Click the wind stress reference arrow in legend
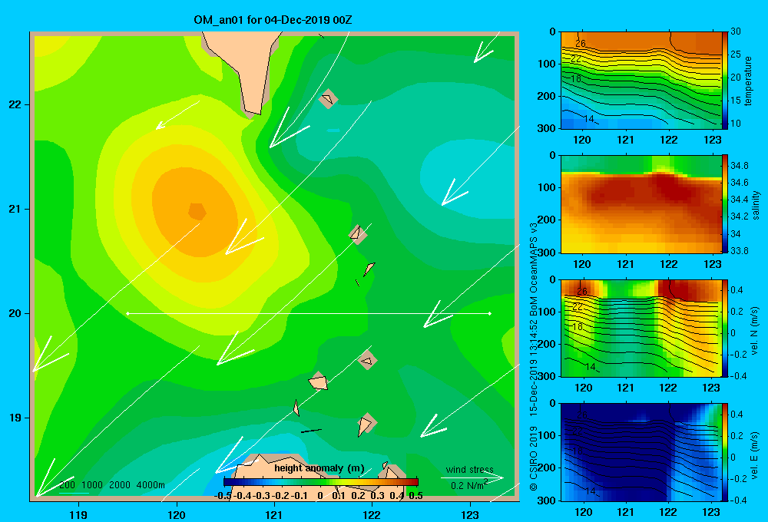The width and height of the screenshot is (768, 522). 472,477
